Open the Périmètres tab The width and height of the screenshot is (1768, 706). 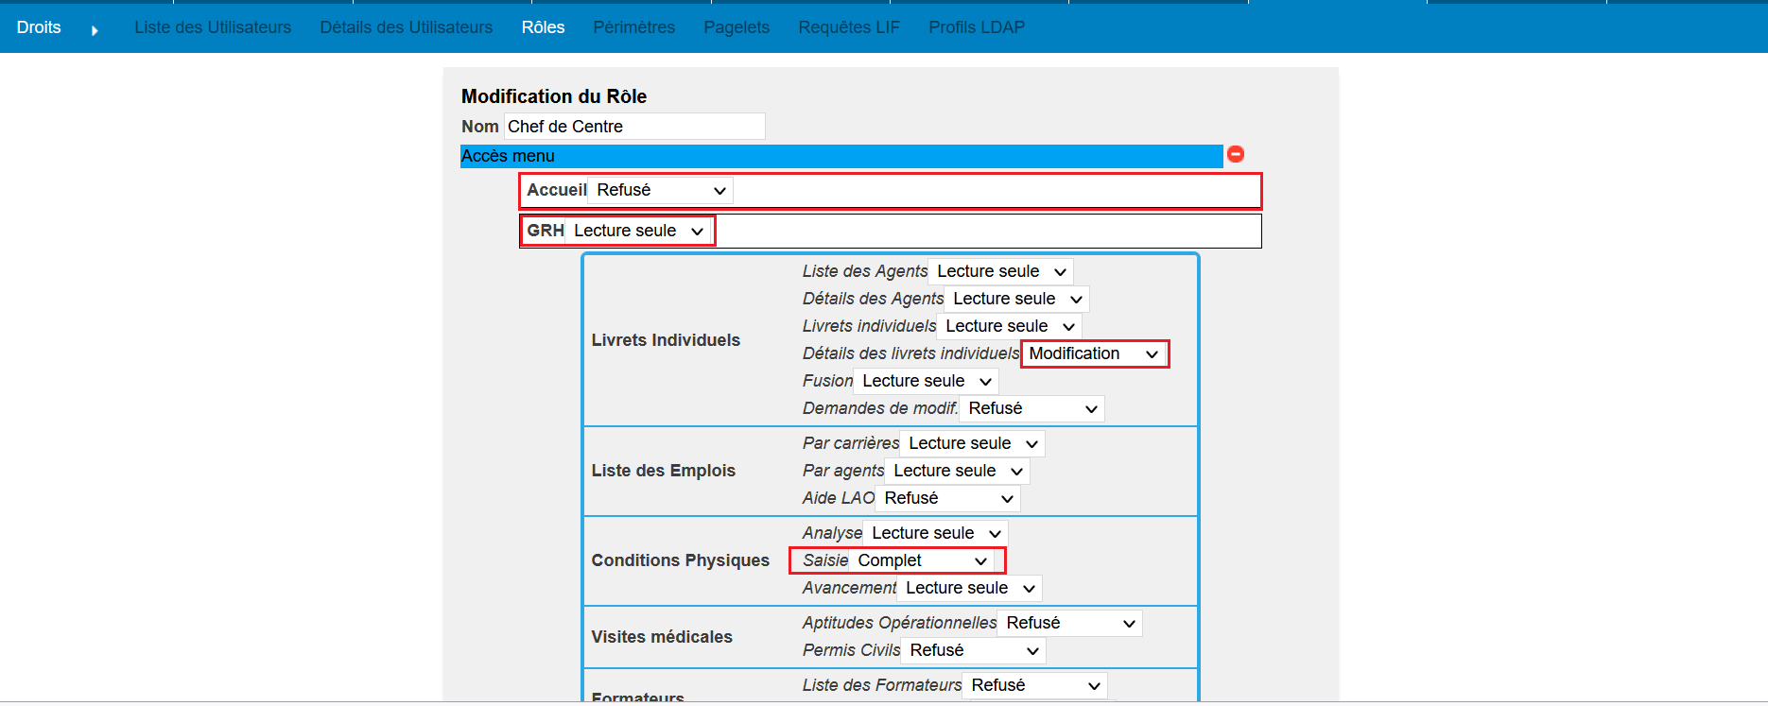pyautogui.click(x=633, y=27)
